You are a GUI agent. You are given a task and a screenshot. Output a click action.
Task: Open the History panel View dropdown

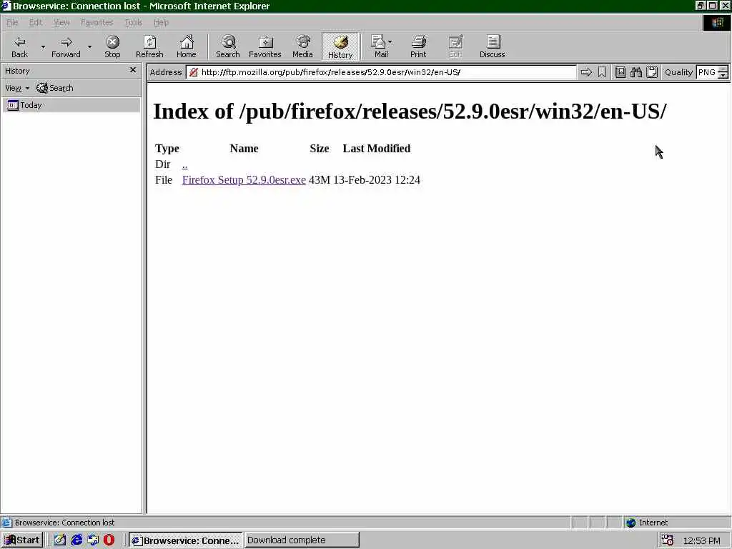point(17,88)
